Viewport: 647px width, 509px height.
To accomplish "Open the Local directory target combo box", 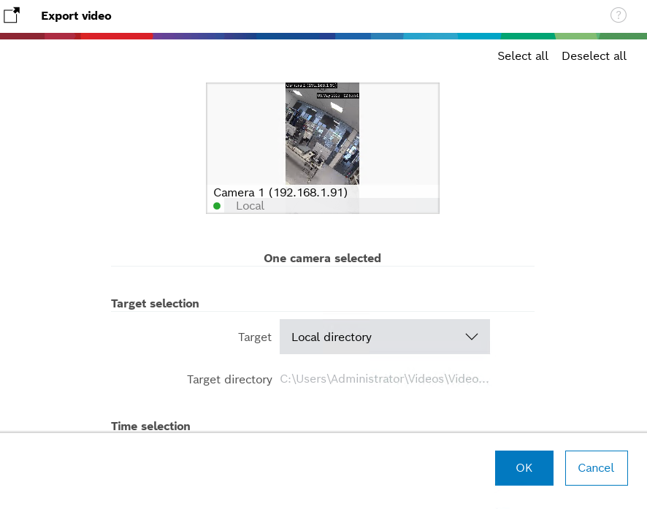I will (384, 337).
